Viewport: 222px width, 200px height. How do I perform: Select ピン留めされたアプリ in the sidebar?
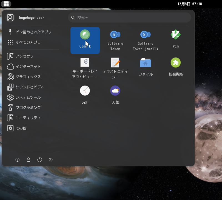34,32
